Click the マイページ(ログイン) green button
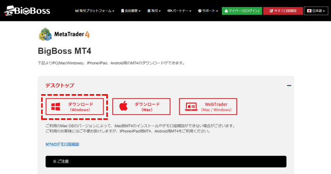Screen dimensions: 331x174 (x=242, y=11)
